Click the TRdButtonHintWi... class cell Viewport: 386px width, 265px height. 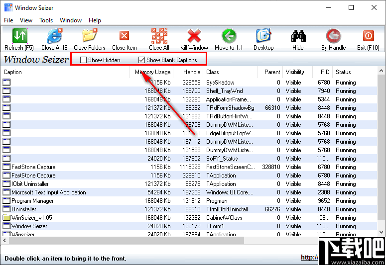[229, 116]
